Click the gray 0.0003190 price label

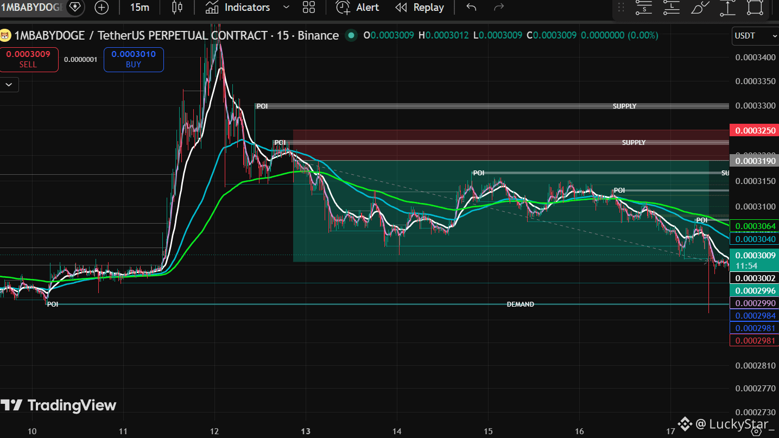(755, 161)
